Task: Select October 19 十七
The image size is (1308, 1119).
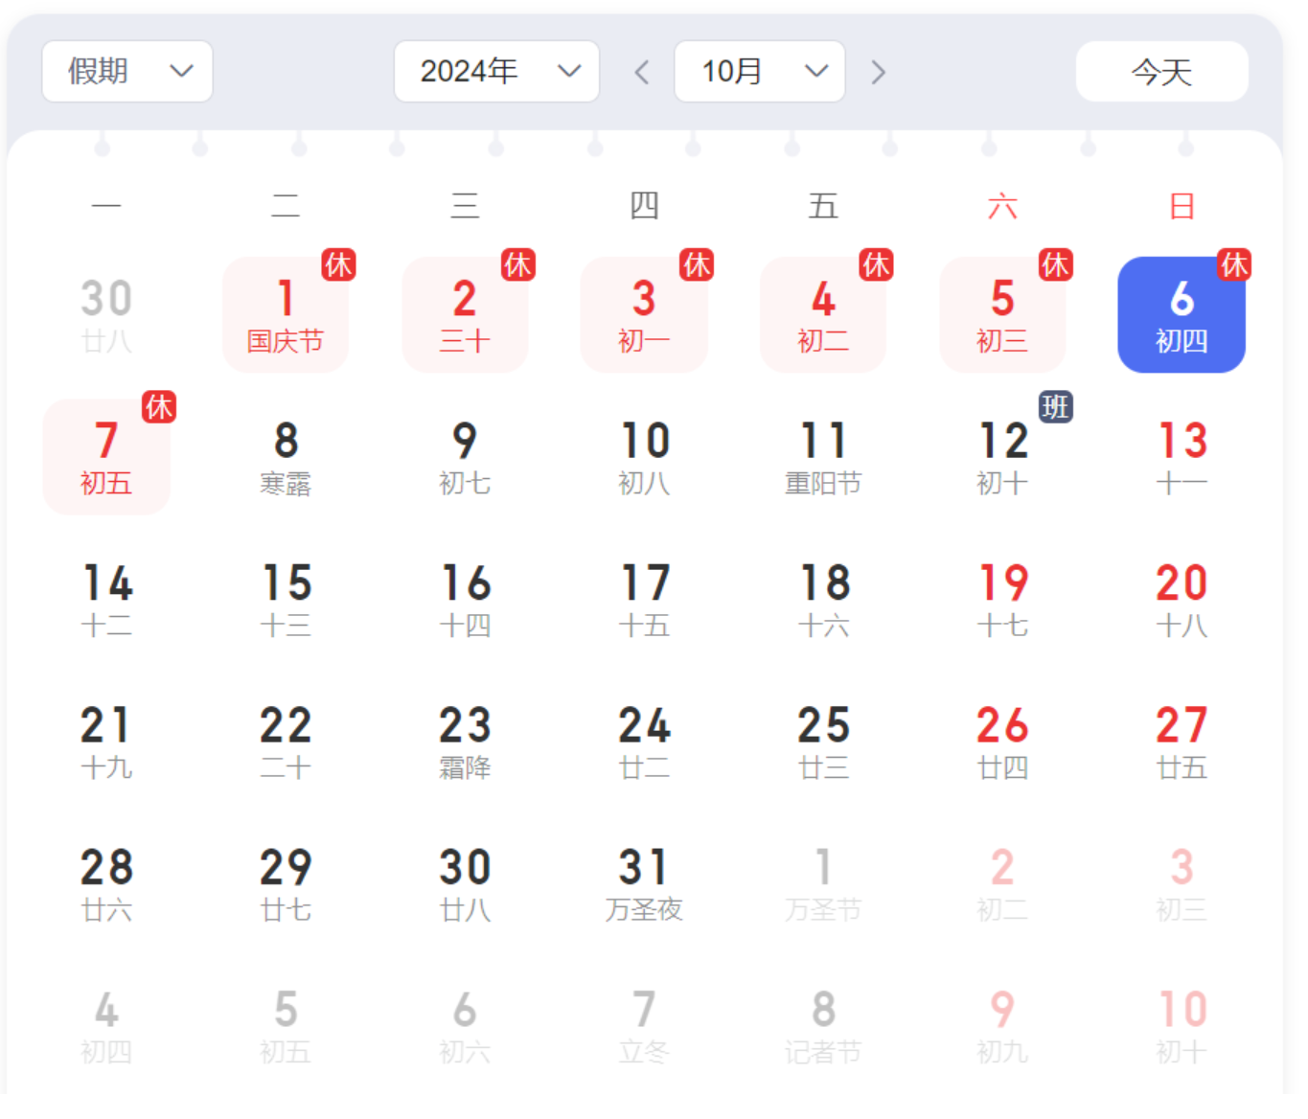Action: [1002, 600]
